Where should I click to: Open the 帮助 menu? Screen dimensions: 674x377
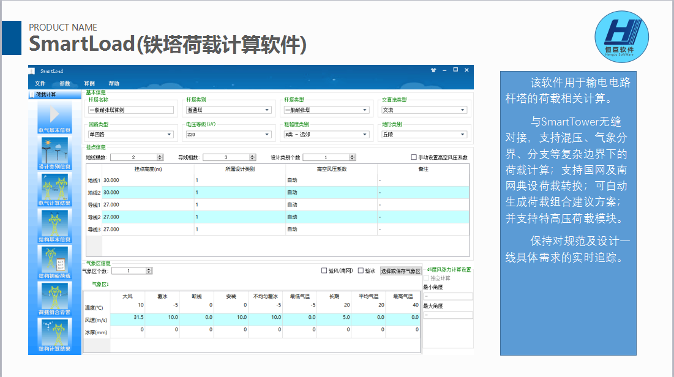click(114, 83)
